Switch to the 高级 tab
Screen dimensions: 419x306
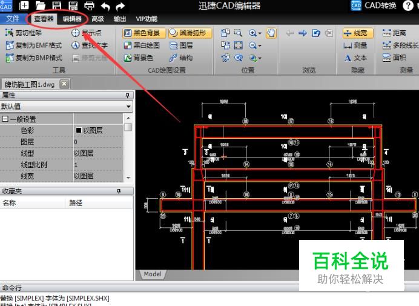click(97, 19)
